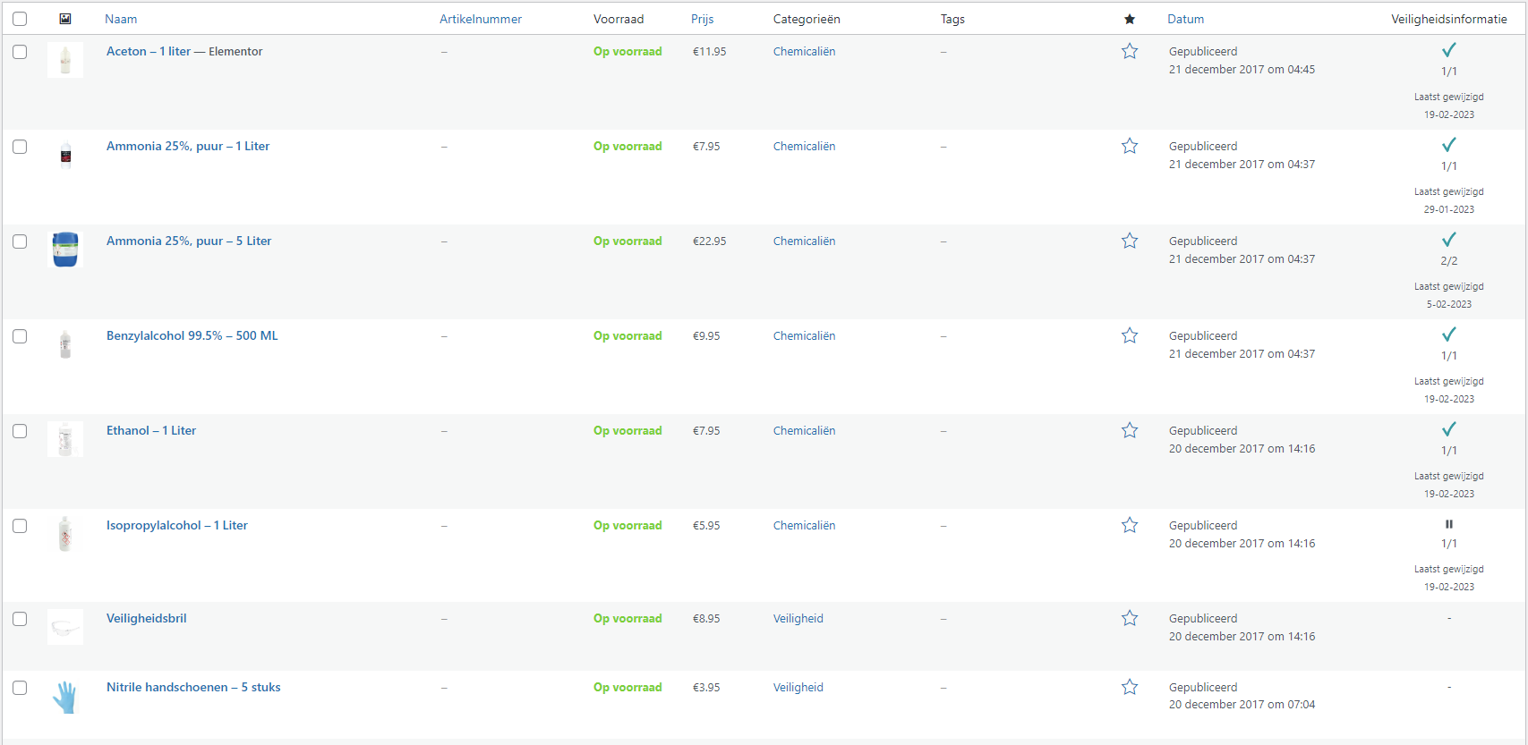Open Isopropylalcohol bottle thumbnail
The width and height of the screenshot is (1528, 745).
[x=65, y=534]
